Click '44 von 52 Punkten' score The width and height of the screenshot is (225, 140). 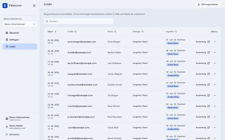(x=176, y=104)
